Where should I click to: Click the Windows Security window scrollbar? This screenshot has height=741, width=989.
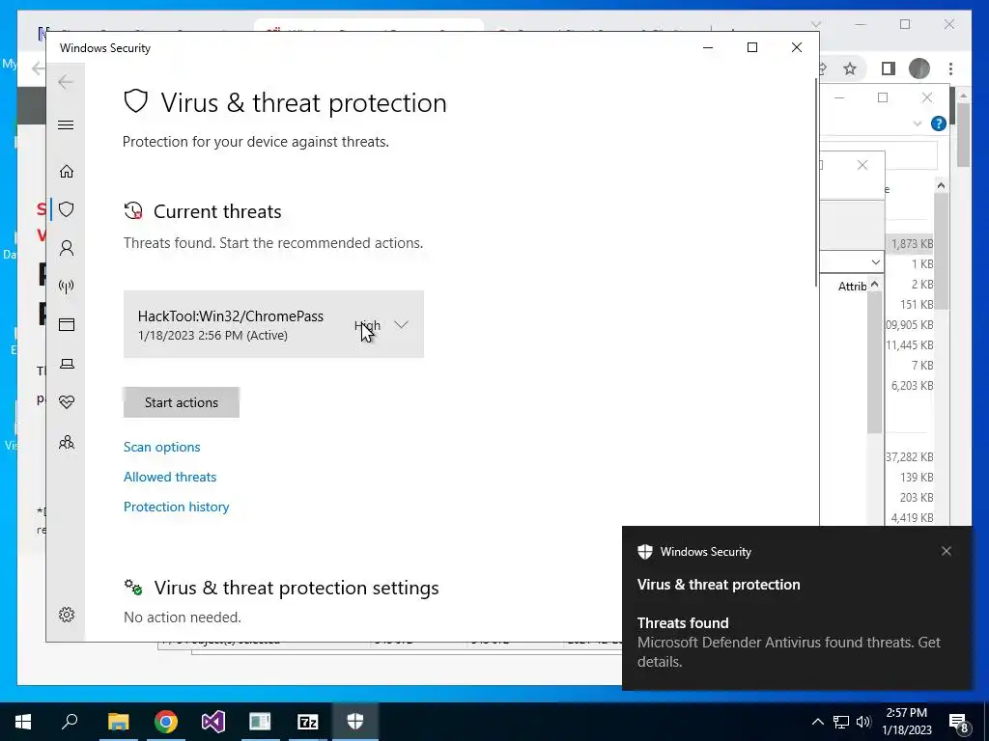click(x=816, y=182)
